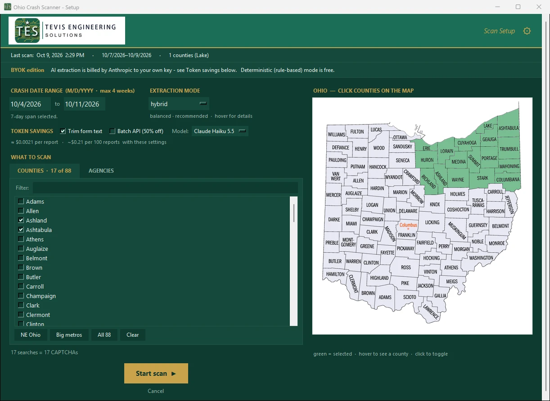Toggle Cuyahoga county on the map
Viewport: 550px width, 401px height.
point(467,143)
